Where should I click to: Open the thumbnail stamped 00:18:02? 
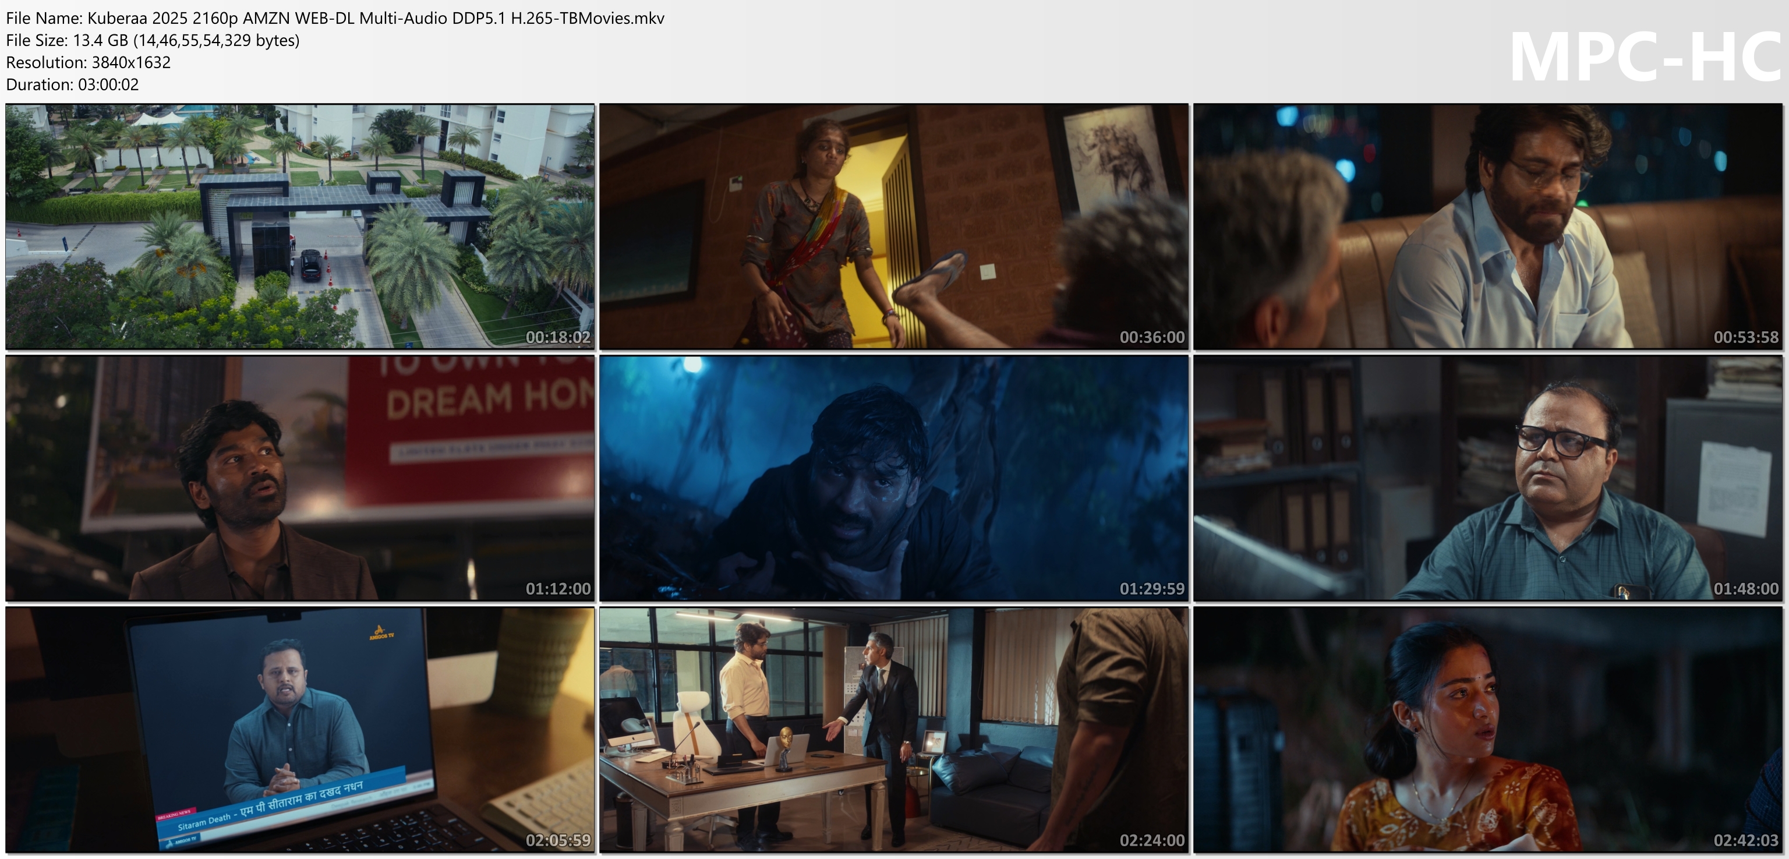pyautogui.click(x=300, y=227)
